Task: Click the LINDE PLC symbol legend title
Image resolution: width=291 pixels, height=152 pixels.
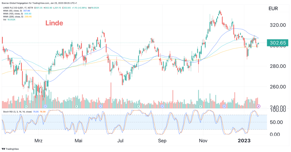Action: click(18, 8)
